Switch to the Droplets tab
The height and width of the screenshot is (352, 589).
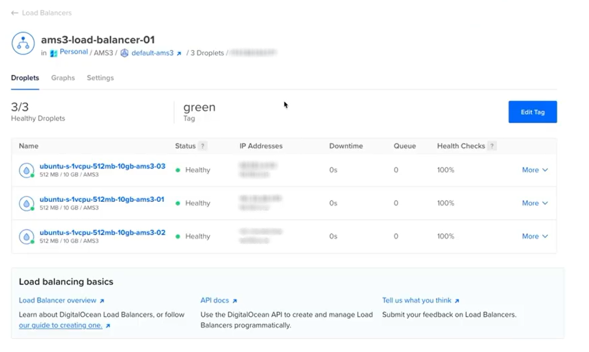(25, 78)
